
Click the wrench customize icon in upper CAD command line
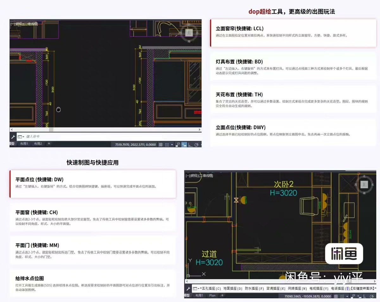(13, 137)
